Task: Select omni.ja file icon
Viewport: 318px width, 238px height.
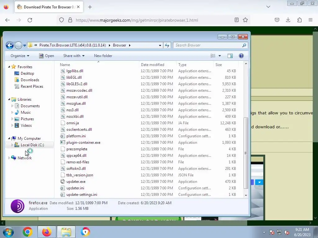Action: pos(63,123)
